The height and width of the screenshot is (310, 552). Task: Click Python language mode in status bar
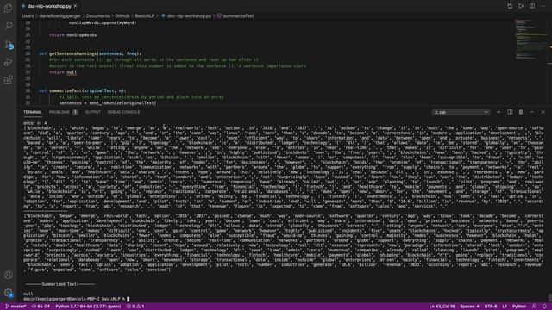(x=519, y=307)
